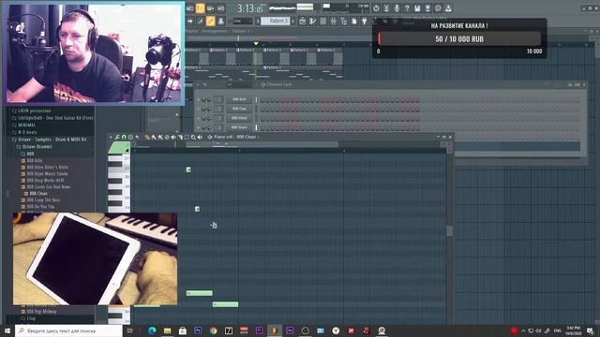This screenshot has height=337, width=600.
Task: Click the piano roll stamp circle icon
Action: tap(130, 137)
